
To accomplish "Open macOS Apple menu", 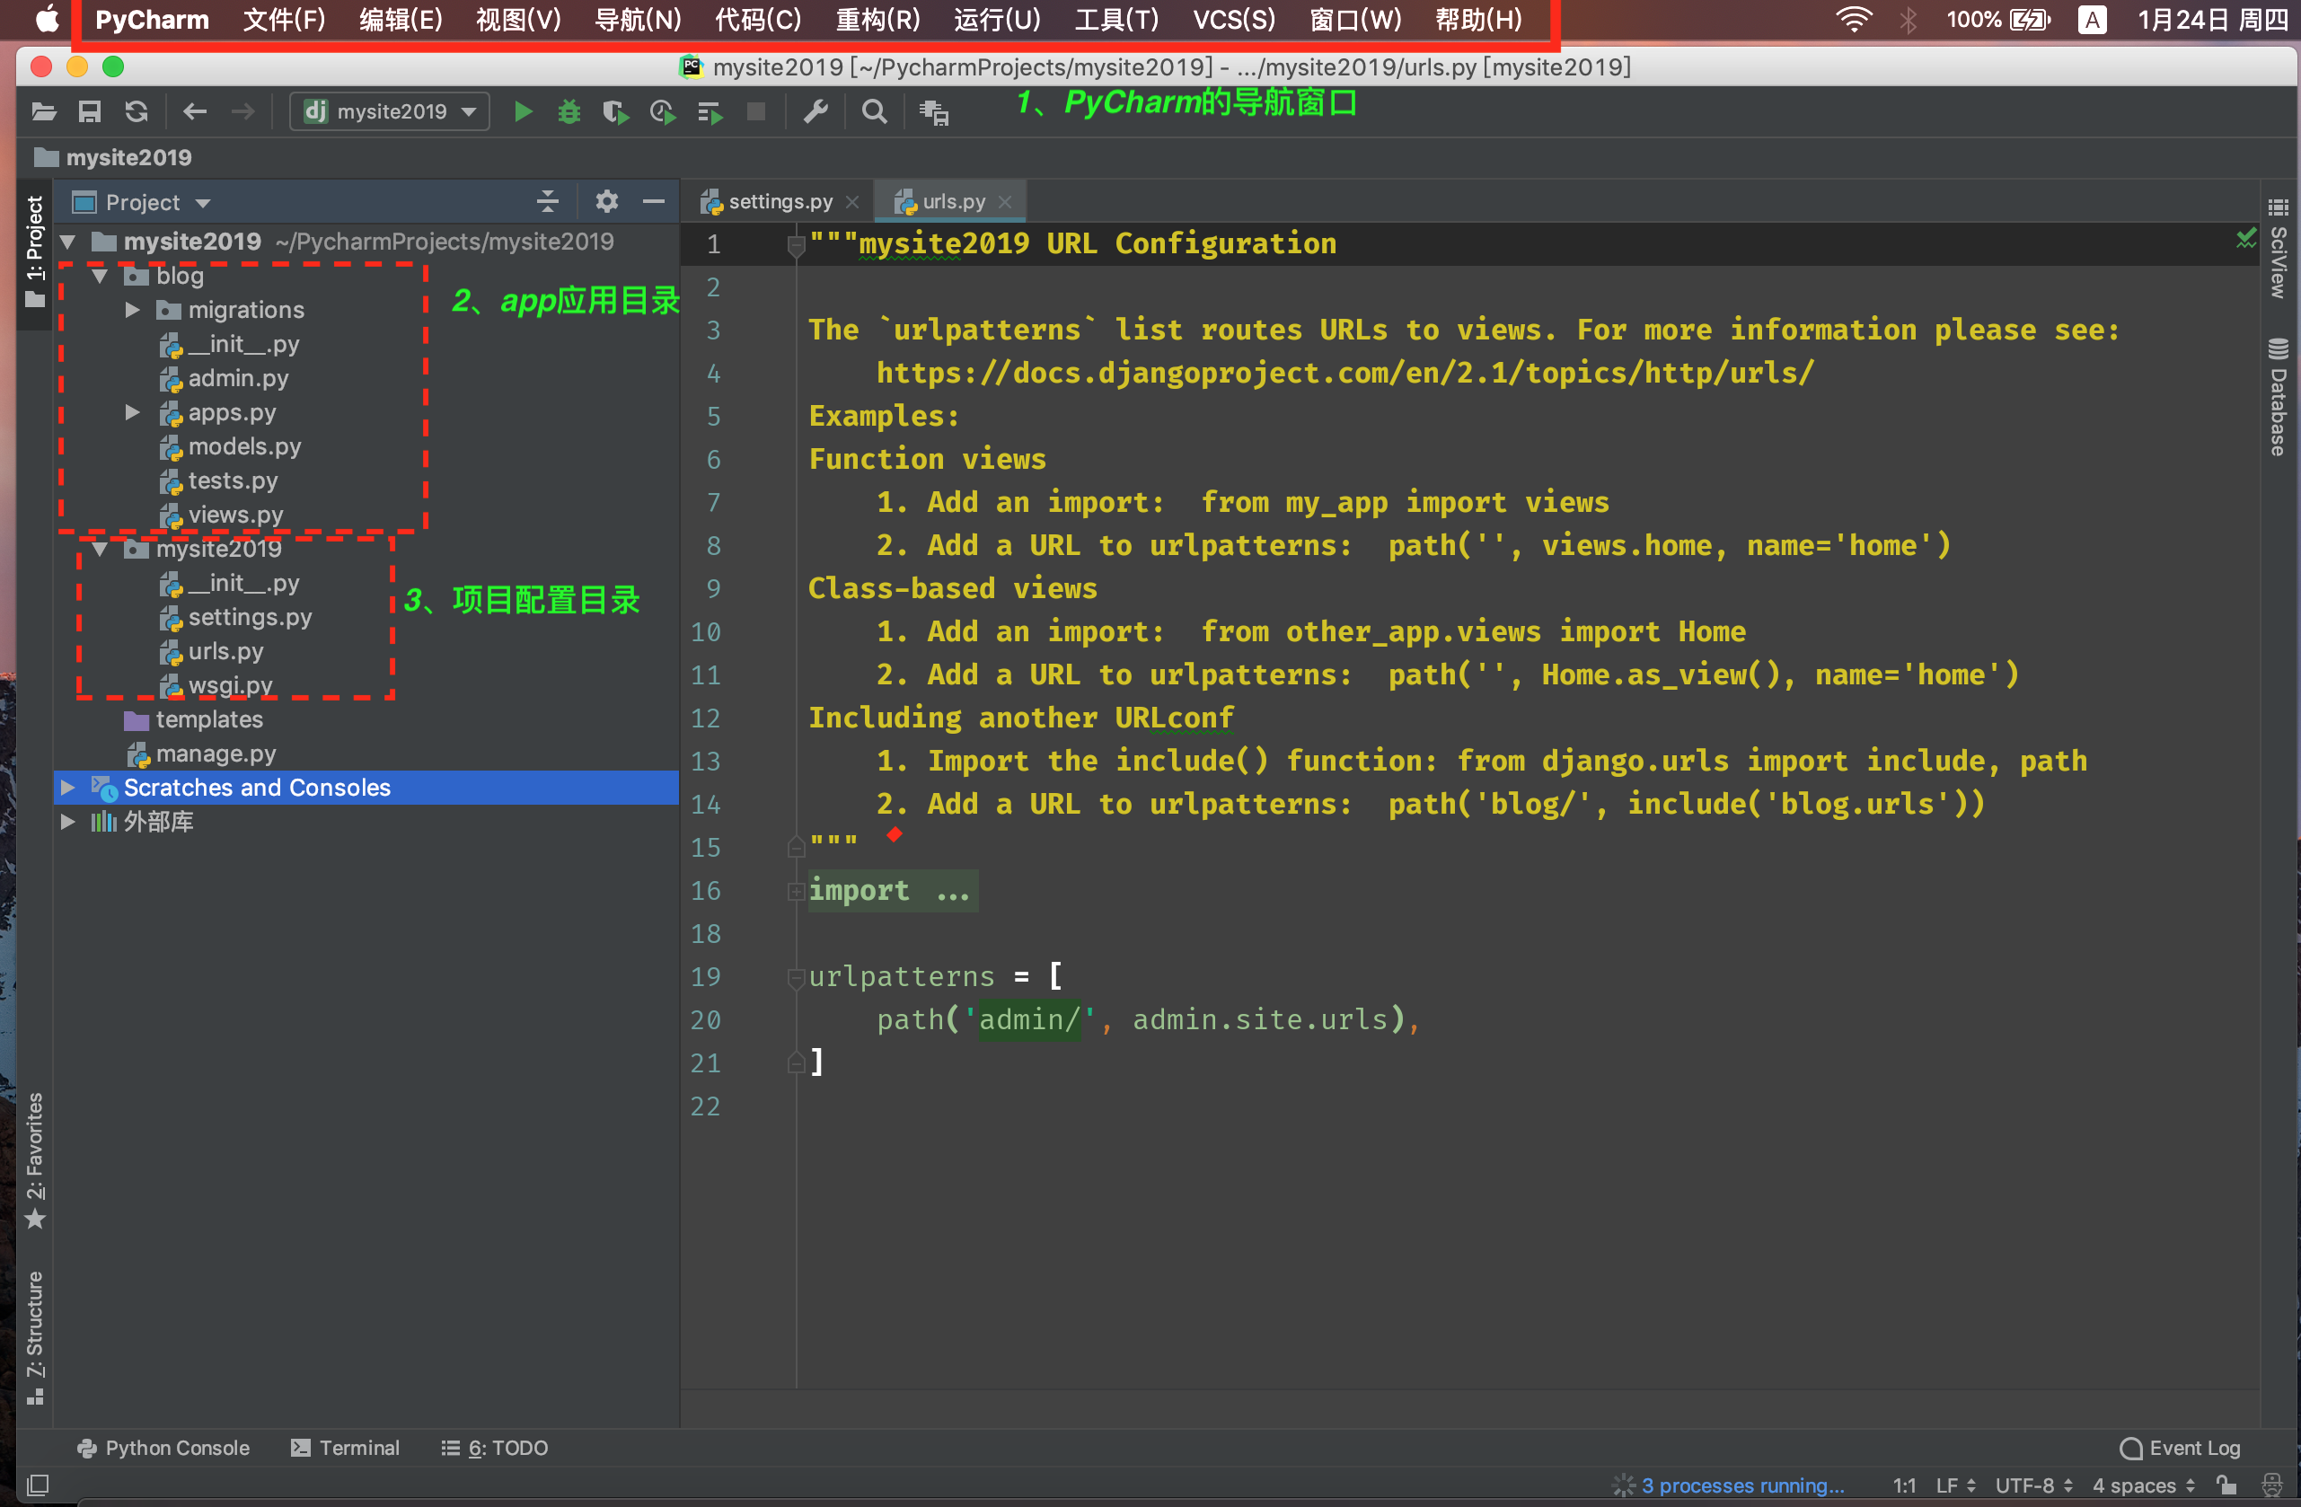I will click(48, 20).
